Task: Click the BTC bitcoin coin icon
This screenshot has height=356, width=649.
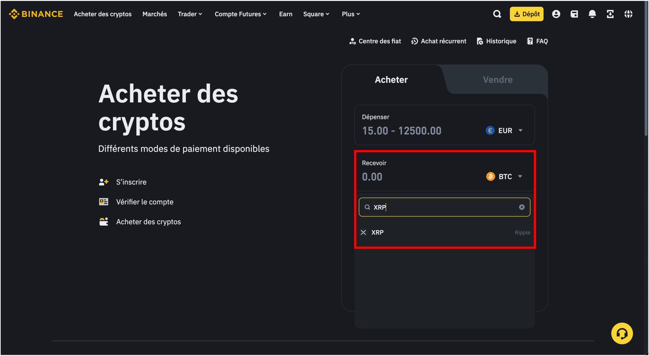Action: pos(490,176)
